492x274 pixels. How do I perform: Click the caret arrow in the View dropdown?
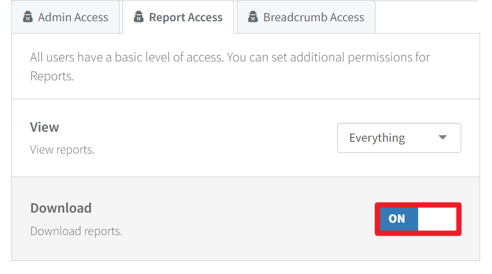click(x=443, y=138)
